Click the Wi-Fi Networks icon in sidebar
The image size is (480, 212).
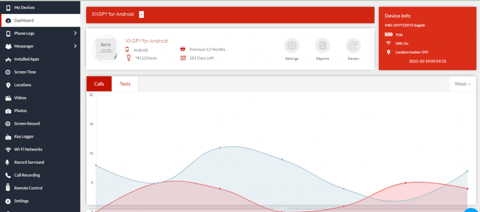pos(8,150)
